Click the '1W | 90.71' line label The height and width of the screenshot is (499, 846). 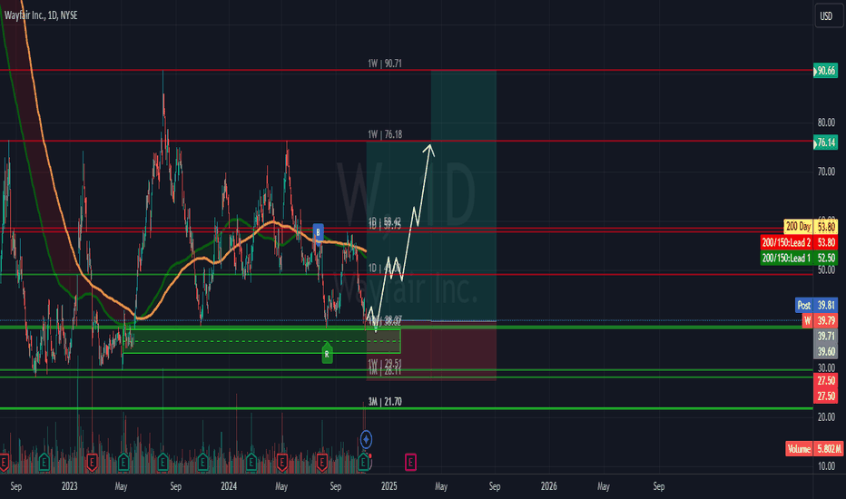[x=385, y=64]
